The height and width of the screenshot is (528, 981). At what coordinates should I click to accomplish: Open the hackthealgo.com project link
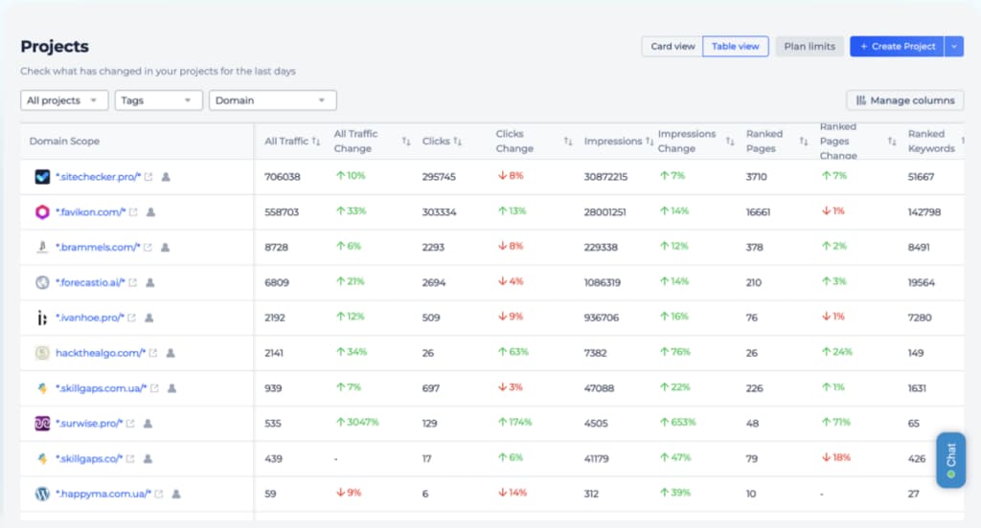(99, 353)
